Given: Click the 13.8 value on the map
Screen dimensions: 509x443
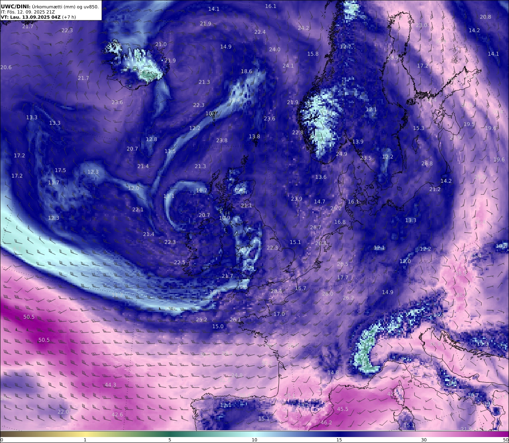Looking at the screenshot, I should pos(254,136).
